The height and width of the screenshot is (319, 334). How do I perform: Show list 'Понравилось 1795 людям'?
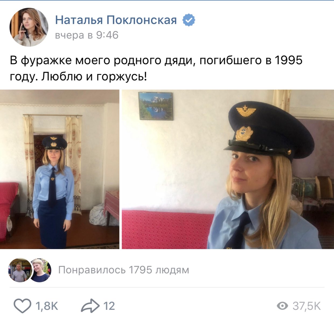coord(124,270)
